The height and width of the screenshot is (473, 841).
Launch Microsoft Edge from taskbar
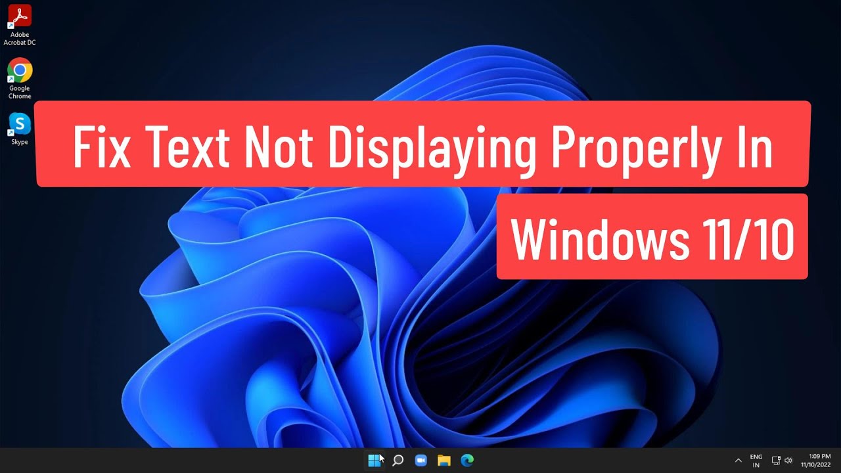click(467, 461)
